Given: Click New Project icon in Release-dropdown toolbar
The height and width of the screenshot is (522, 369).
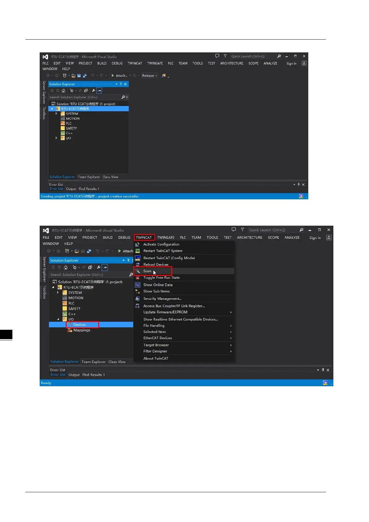Looking at the screenshot, I should pyautogui.click(x=64, y=76).
